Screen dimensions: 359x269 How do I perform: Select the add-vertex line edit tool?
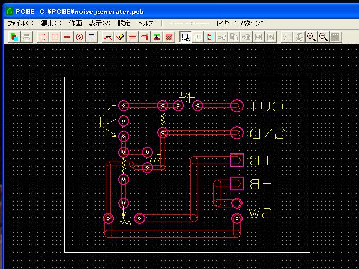(108, 37)
